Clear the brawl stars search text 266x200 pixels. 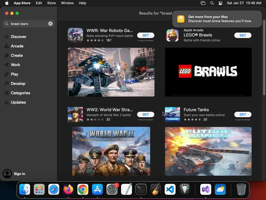click(x=50, y=24)
